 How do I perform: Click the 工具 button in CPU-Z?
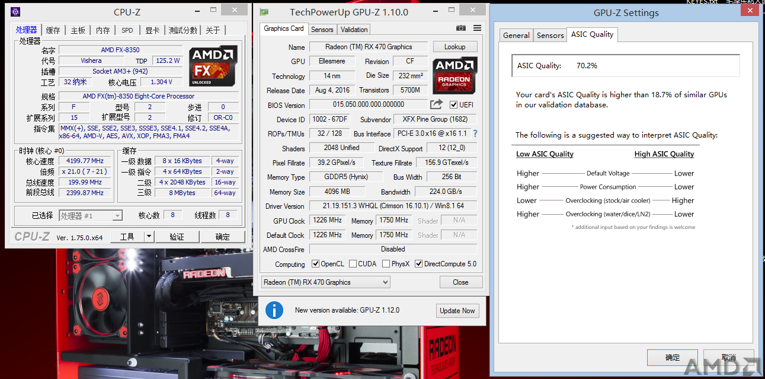(x=127, y=237)
